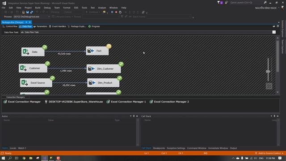The image size is (286, 161).
Task: Click Add to Source Control button
Action: (x=269, y=153)
